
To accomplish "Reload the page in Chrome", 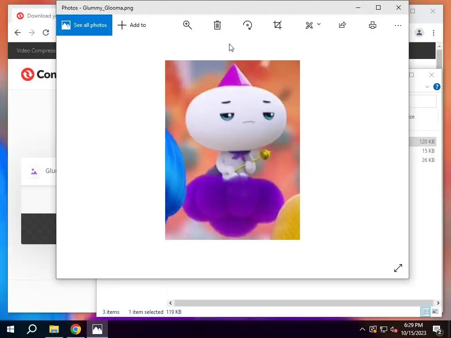I will tap(46, 33).
